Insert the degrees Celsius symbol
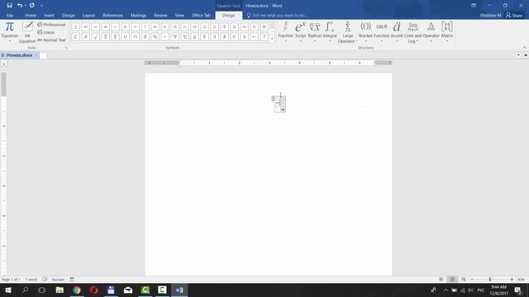Image resolution: width=529 pixels, height=297 pixels. coord(184,36)
